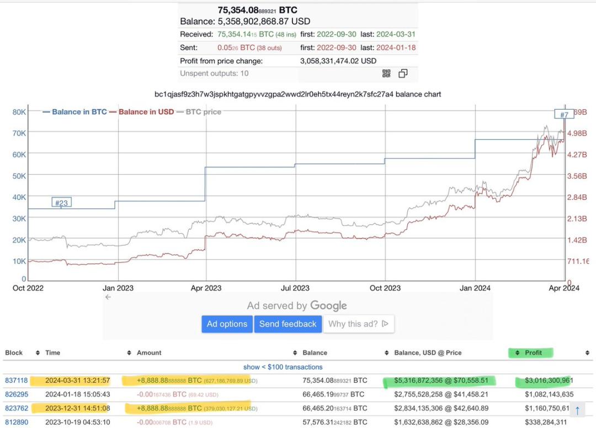Image resolution: width=596 pixels, height=428 pixels.
Task: Show the wallet address QR code
Action: [x=386, y=73]
